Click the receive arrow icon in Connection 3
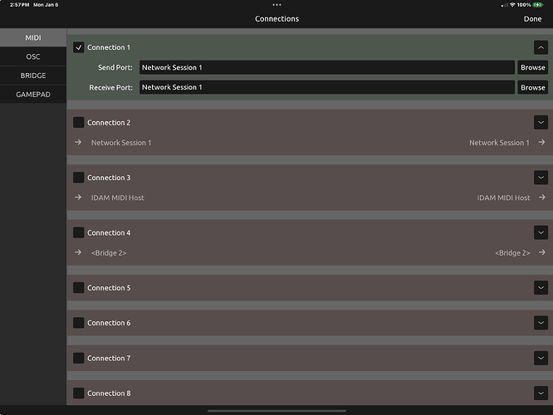Viewport: 553px width, 415px height. coord(541,198)
